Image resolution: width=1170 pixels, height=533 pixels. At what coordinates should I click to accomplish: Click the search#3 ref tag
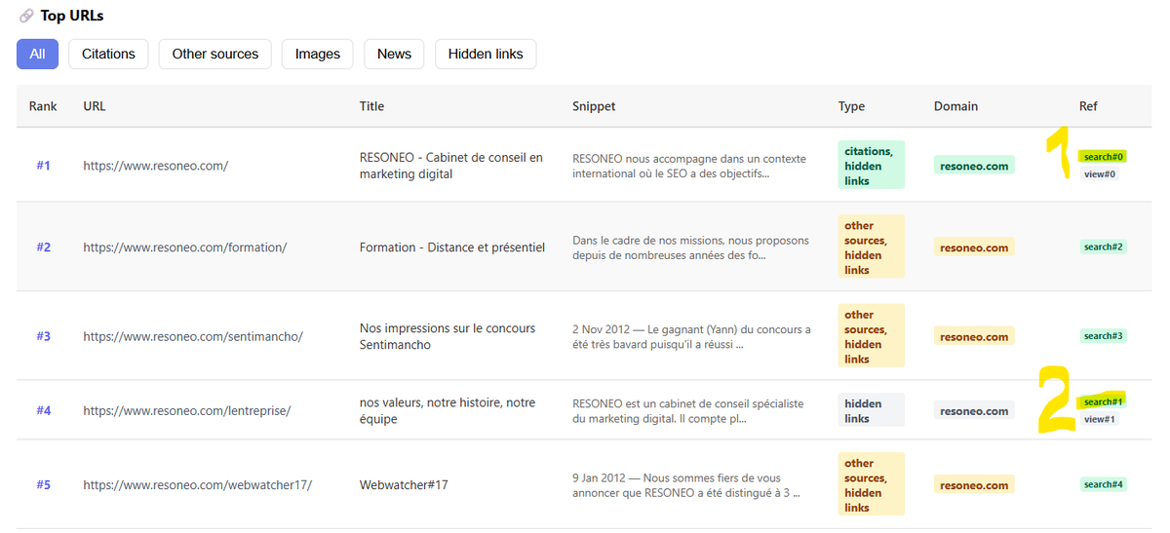[1104, 336]
